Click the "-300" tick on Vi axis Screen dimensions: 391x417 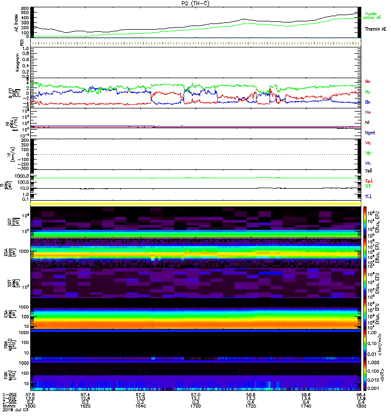[x=23, y=168]
